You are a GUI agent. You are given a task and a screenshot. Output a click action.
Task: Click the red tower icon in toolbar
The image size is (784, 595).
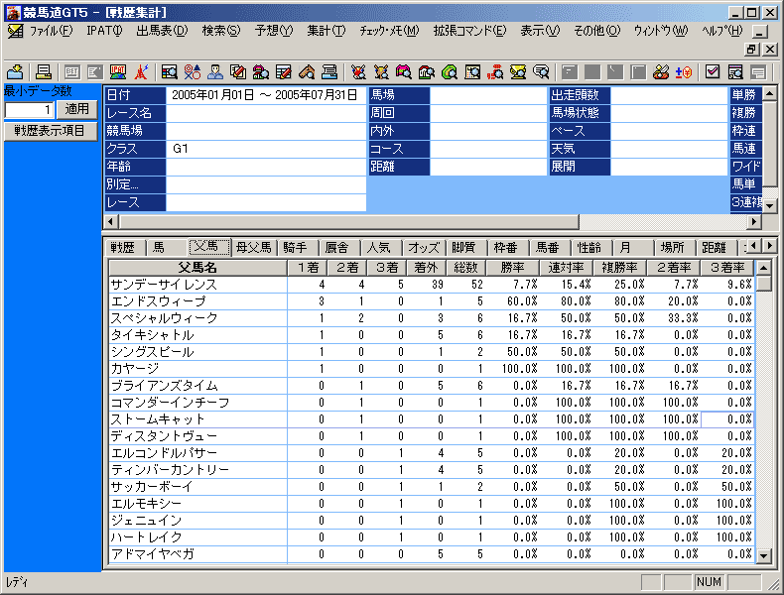[x=142, y=71]
